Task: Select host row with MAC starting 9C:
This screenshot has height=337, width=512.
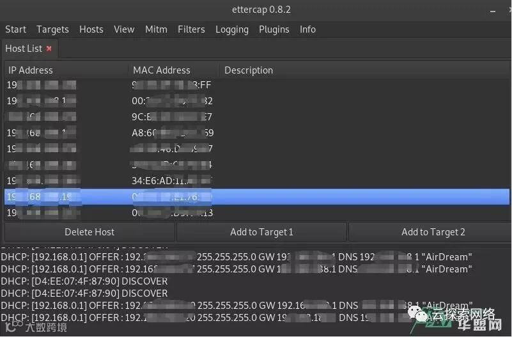Action: [257, 117]
